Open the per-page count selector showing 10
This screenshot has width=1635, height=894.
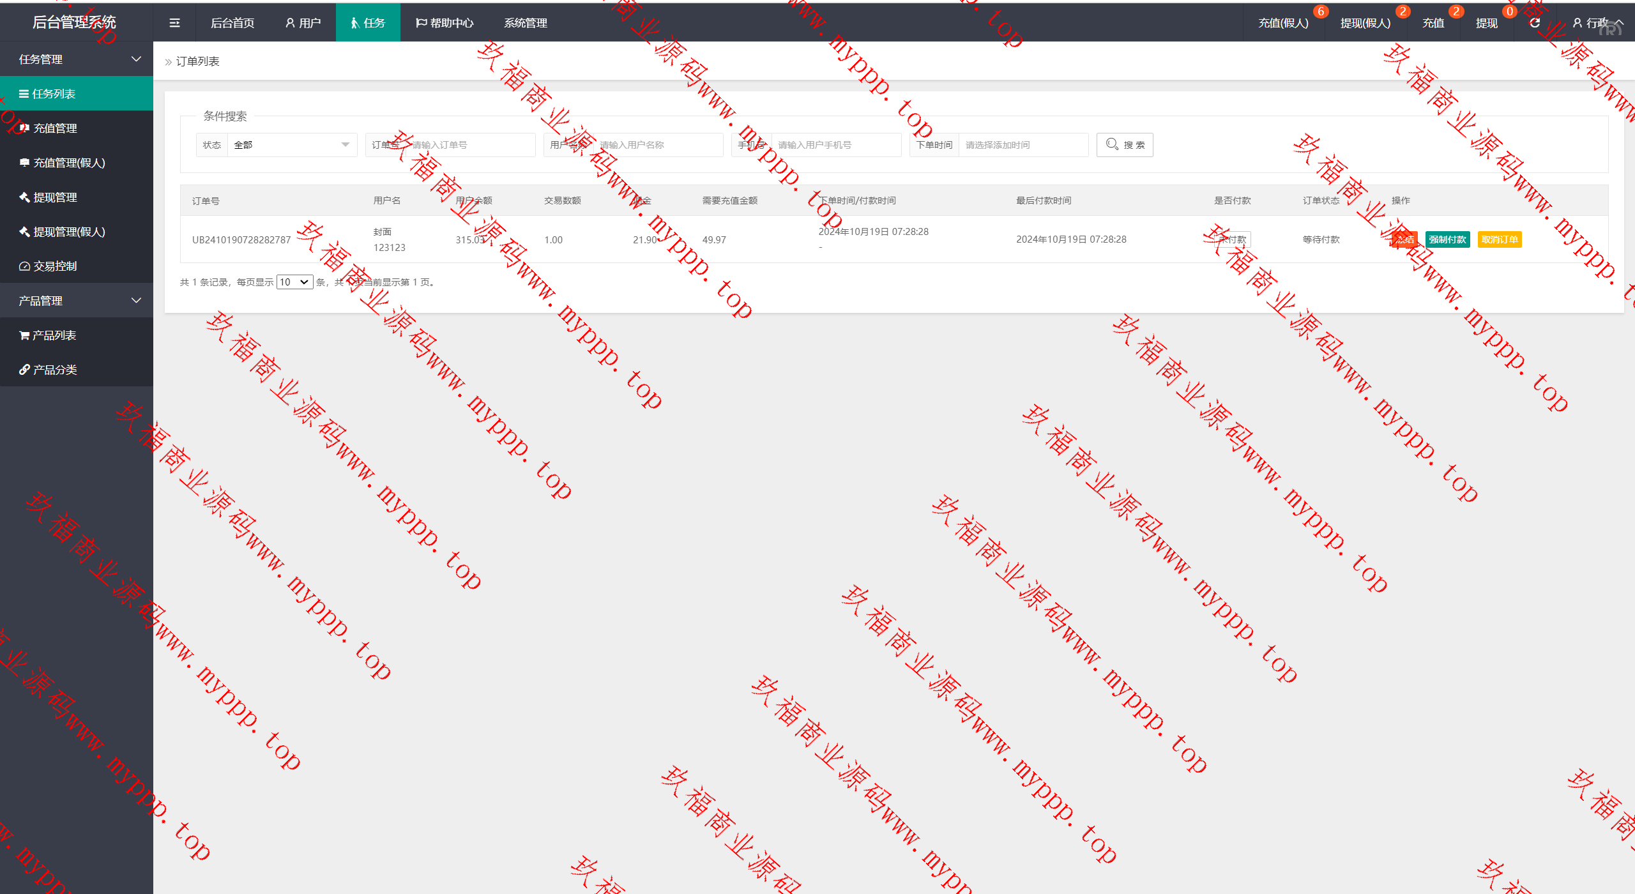pos(294,282)
